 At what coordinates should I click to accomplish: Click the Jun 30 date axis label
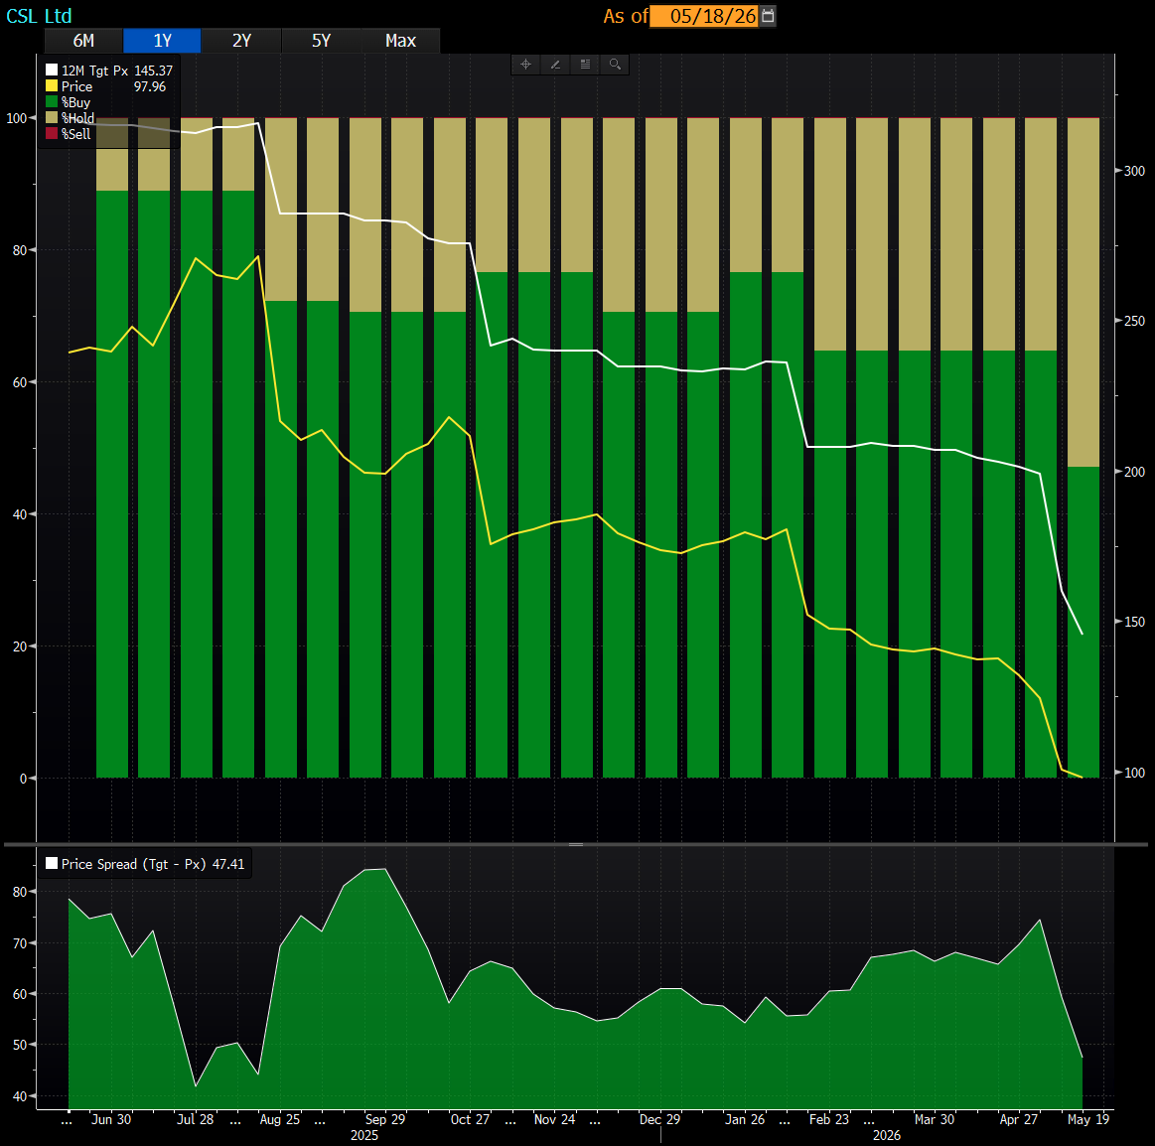[x=111, y=1119]
